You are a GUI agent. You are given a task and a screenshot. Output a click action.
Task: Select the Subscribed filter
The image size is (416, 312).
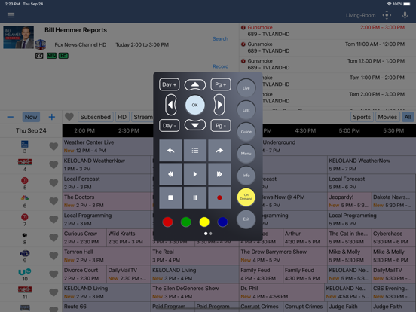pos(95,117)
